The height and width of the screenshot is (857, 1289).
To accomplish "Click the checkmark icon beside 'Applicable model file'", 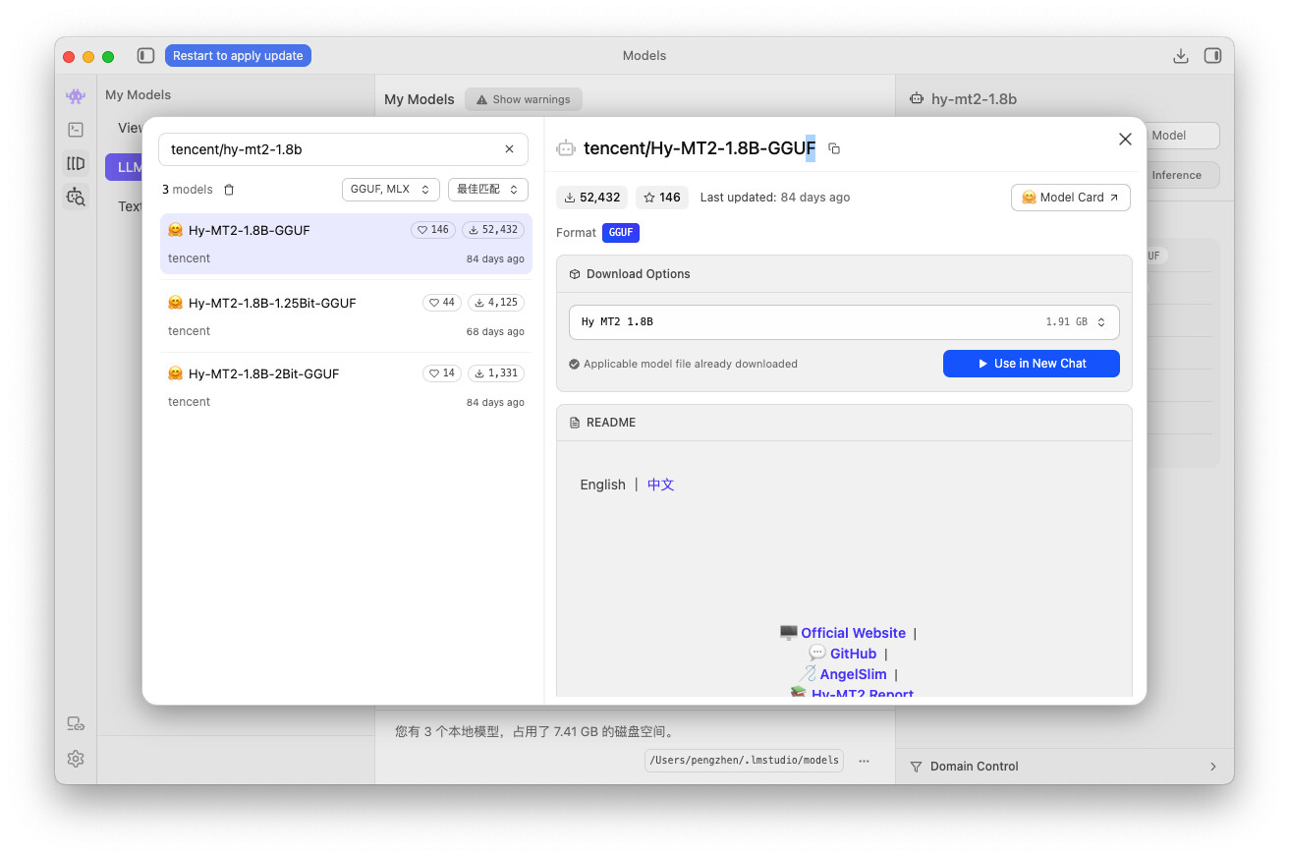I will coord(575,364).
